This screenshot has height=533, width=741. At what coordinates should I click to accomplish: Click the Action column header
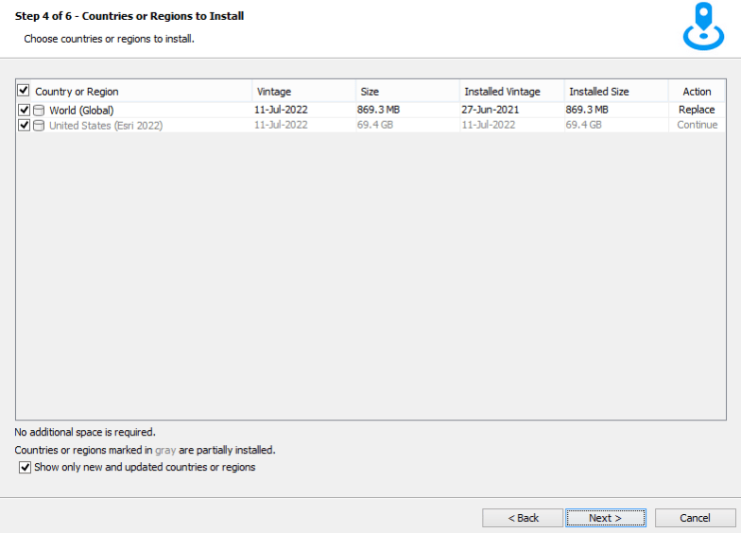click(x=697, y=92)
